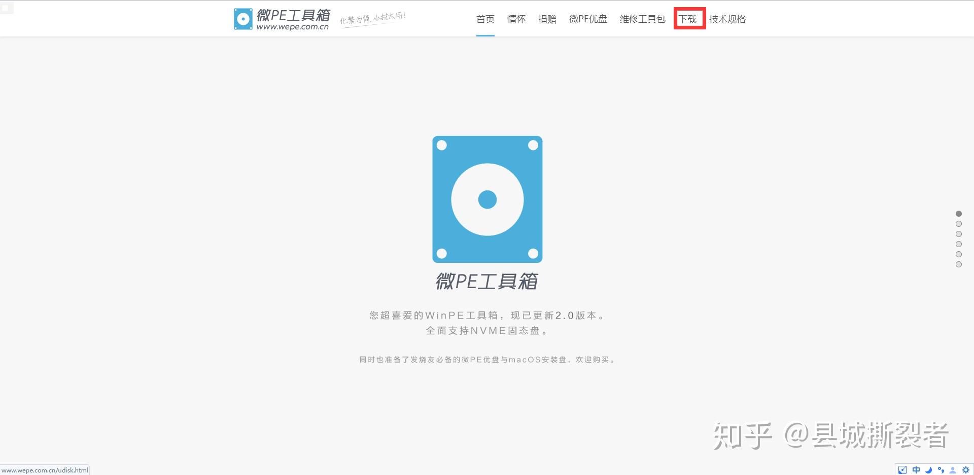Open the 维修工具包 nav item
The image size is (974, 475).
[643, 19]
